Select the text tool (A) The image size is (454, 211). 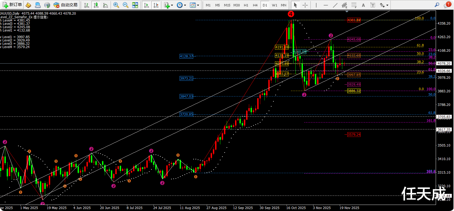363,5
